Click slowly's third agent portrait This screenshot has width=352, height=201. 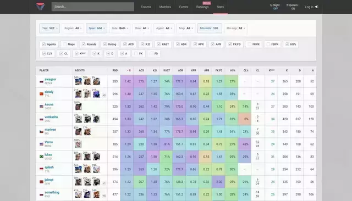(96, 94)
